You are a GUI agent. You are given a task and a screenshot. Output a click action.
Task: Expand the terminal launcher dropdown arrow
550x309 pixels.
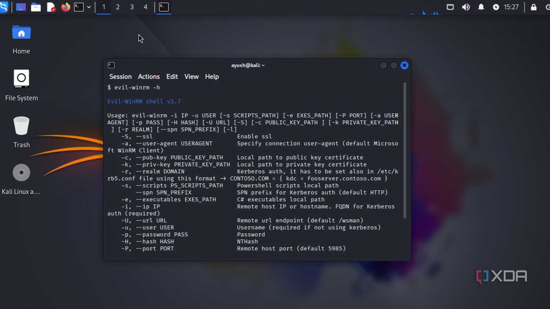pyautogui.click(x=89, y=7)
